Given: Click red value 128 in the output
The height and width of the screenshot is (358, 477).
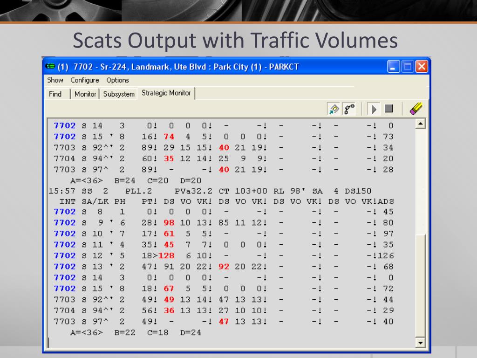Looking at the screenshot, I should tap(166, 255).
